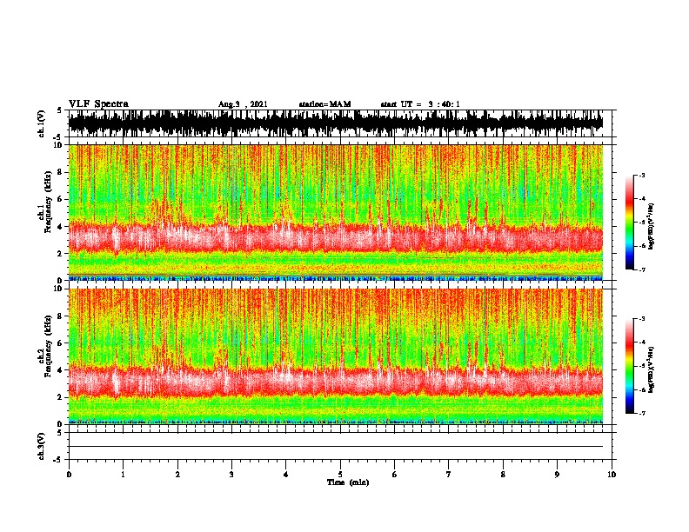Click time axis tick label "10"
689x532 pixels.
pyautogui.click(x=612, y=475)
